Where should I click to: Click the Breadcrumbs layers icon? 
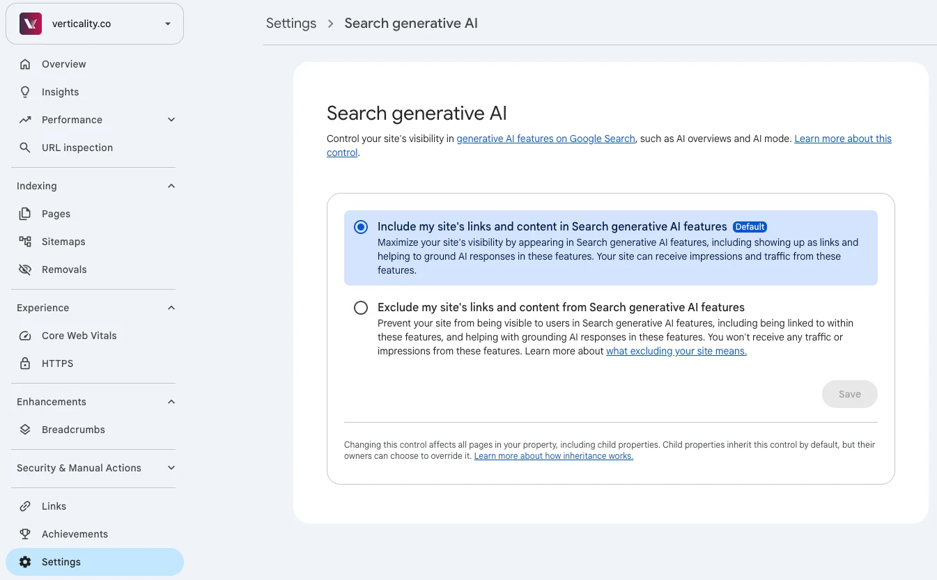25,430
